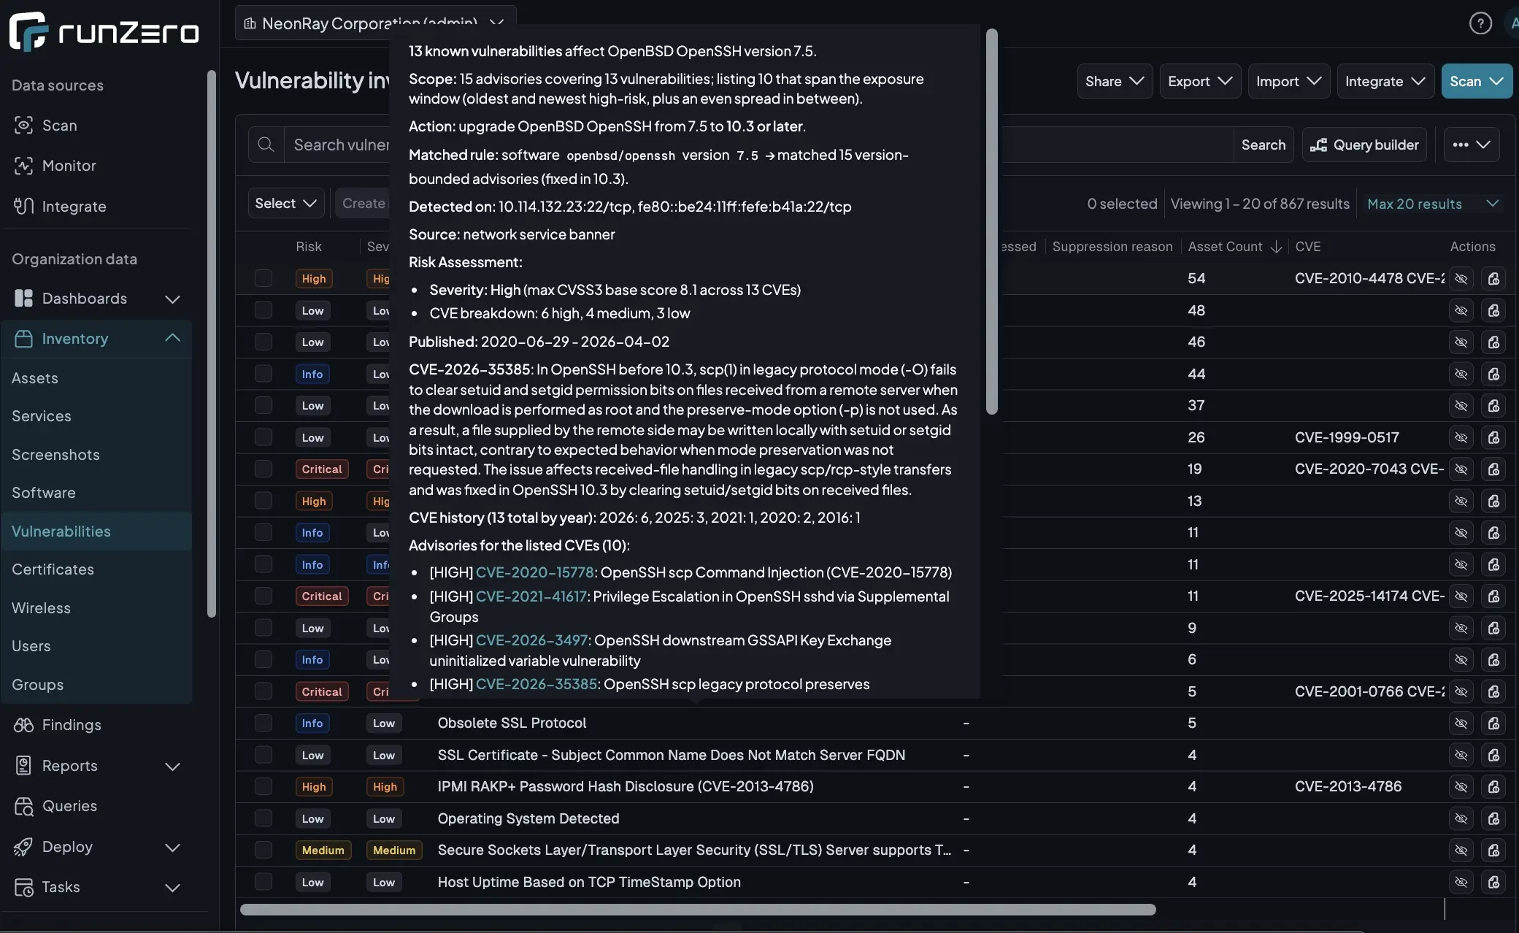Viewport: 1519px width, 933px height.
Task: Tick checkbox for Operating System Detected row
Action: [x=264, y=818]
